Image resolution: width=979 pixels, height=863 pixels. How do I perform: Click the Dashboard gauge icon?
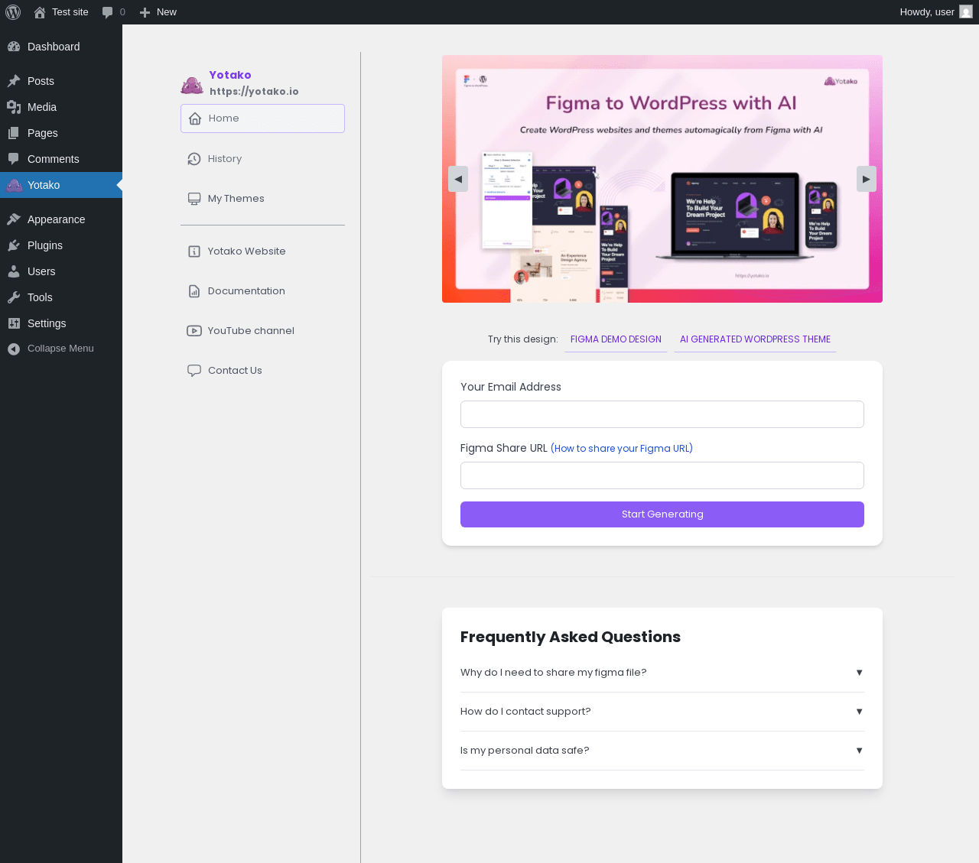[14, 47]
